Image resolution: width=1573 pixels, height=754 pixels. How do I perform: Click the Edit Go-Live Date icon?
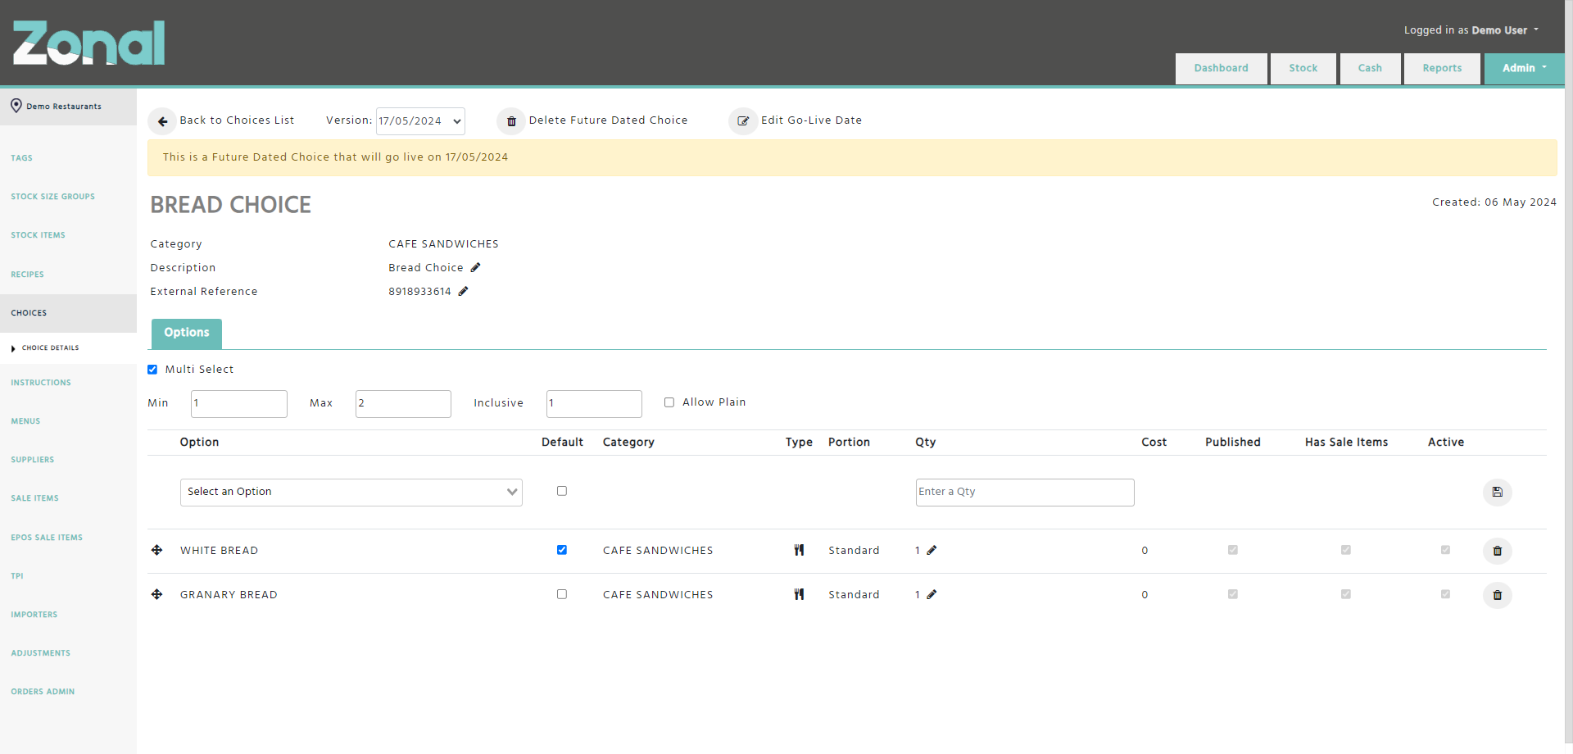(x=743, y=121)
